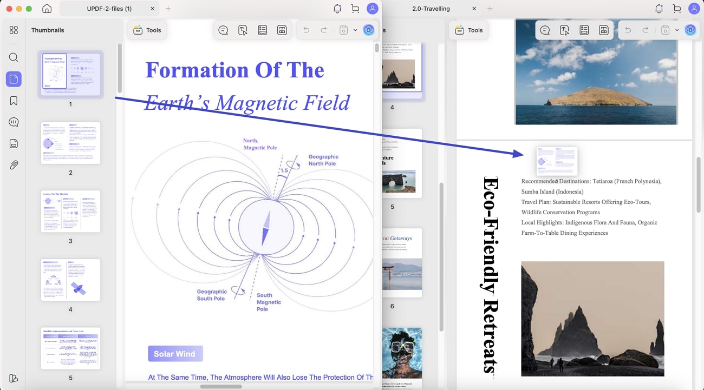Open Form tool in the UPDF-2-files window
The width and height of the screenshot is (704, 390).
[x=262, y=30]
